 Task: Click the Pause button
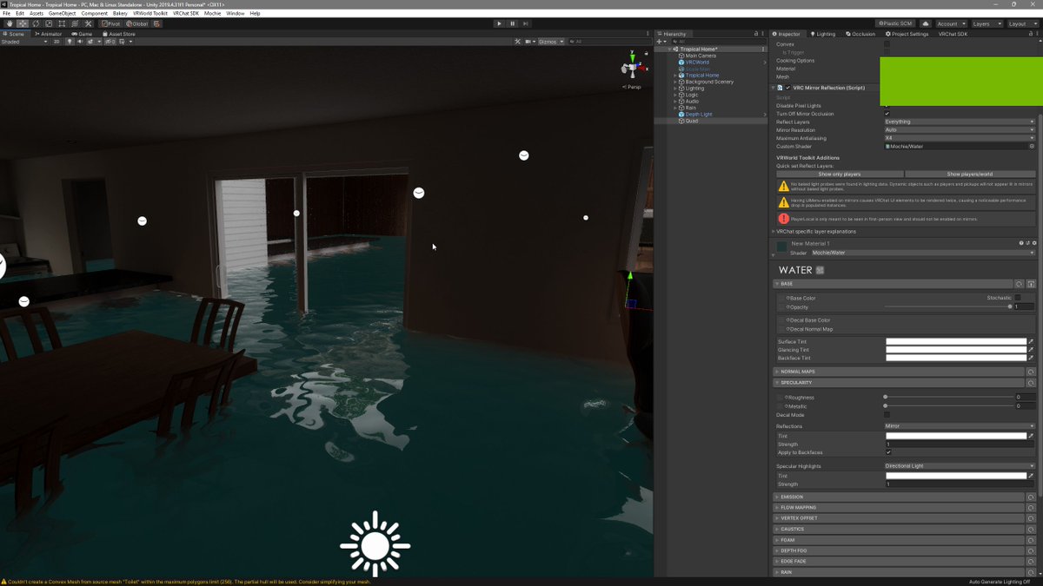tap(512, 23)
